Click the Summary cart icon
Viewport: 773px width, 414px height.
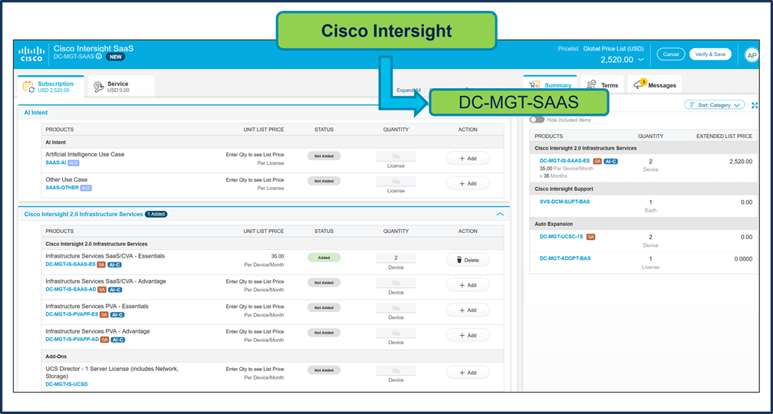click(535, 85)
